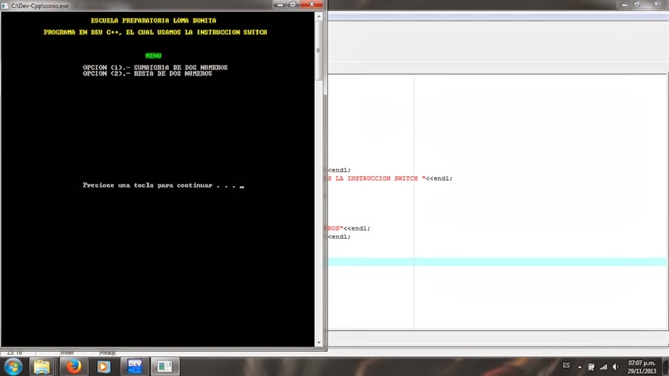Image resolution: width=669 pixels, height=376 pixels.
Task: Maximize the conio.exe console window
Action: click(x=292, y=5)
